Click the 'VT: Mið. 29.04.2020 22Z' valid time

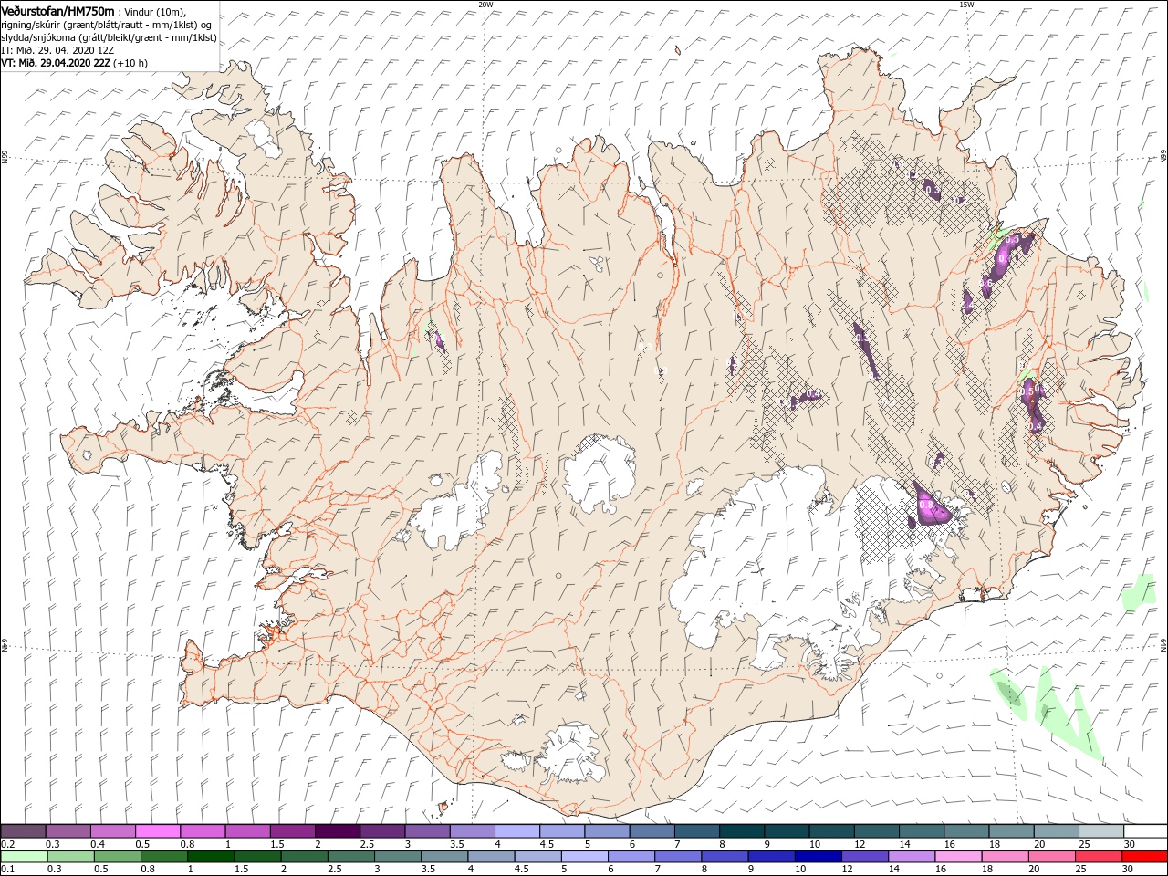(56, 63)
